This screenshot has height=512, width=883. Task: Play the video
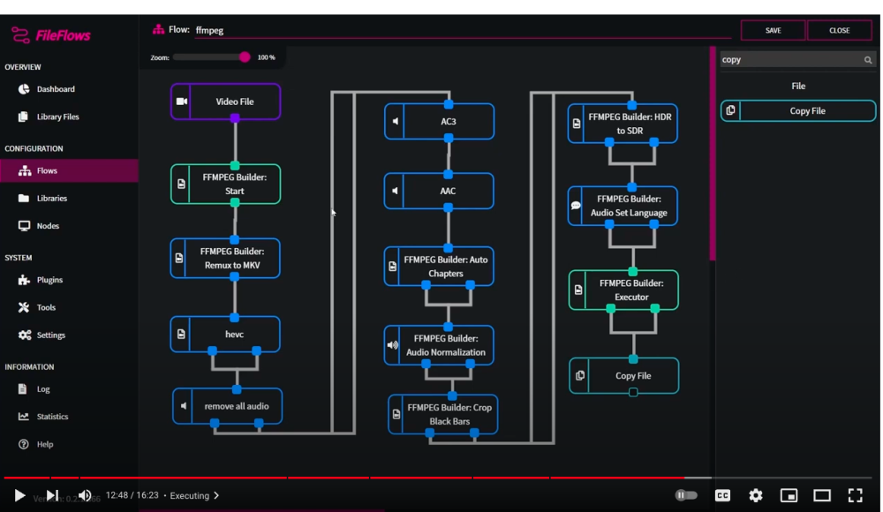click(19, 495)
